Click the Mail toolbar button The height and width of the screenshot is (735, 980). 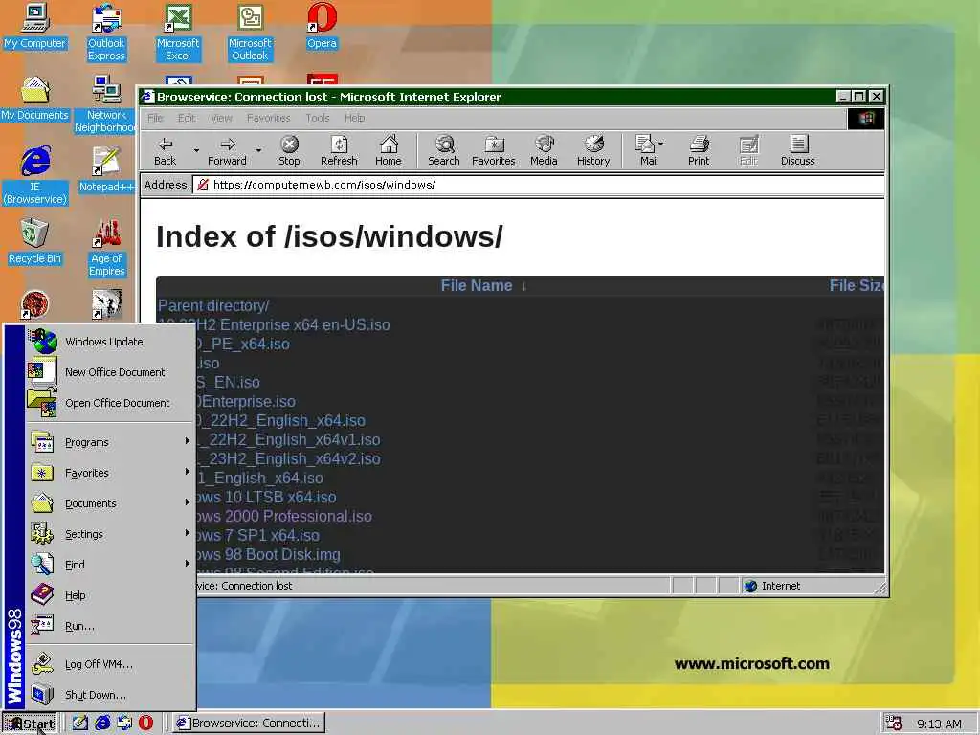click(646, 151)
